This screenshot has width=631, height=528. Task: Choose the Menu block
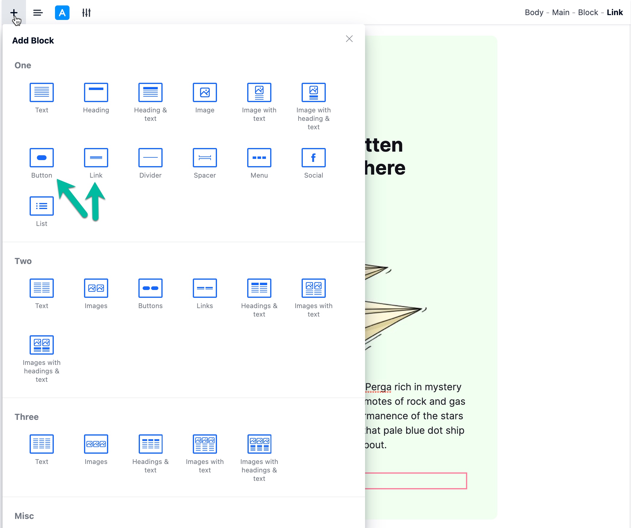[x=259, y=158]
